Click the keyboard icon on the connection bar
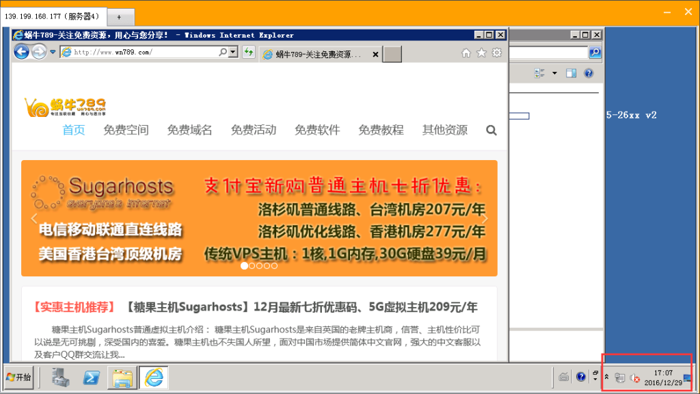This screenshot has height=394, width=700. click(x=563, y=376)
